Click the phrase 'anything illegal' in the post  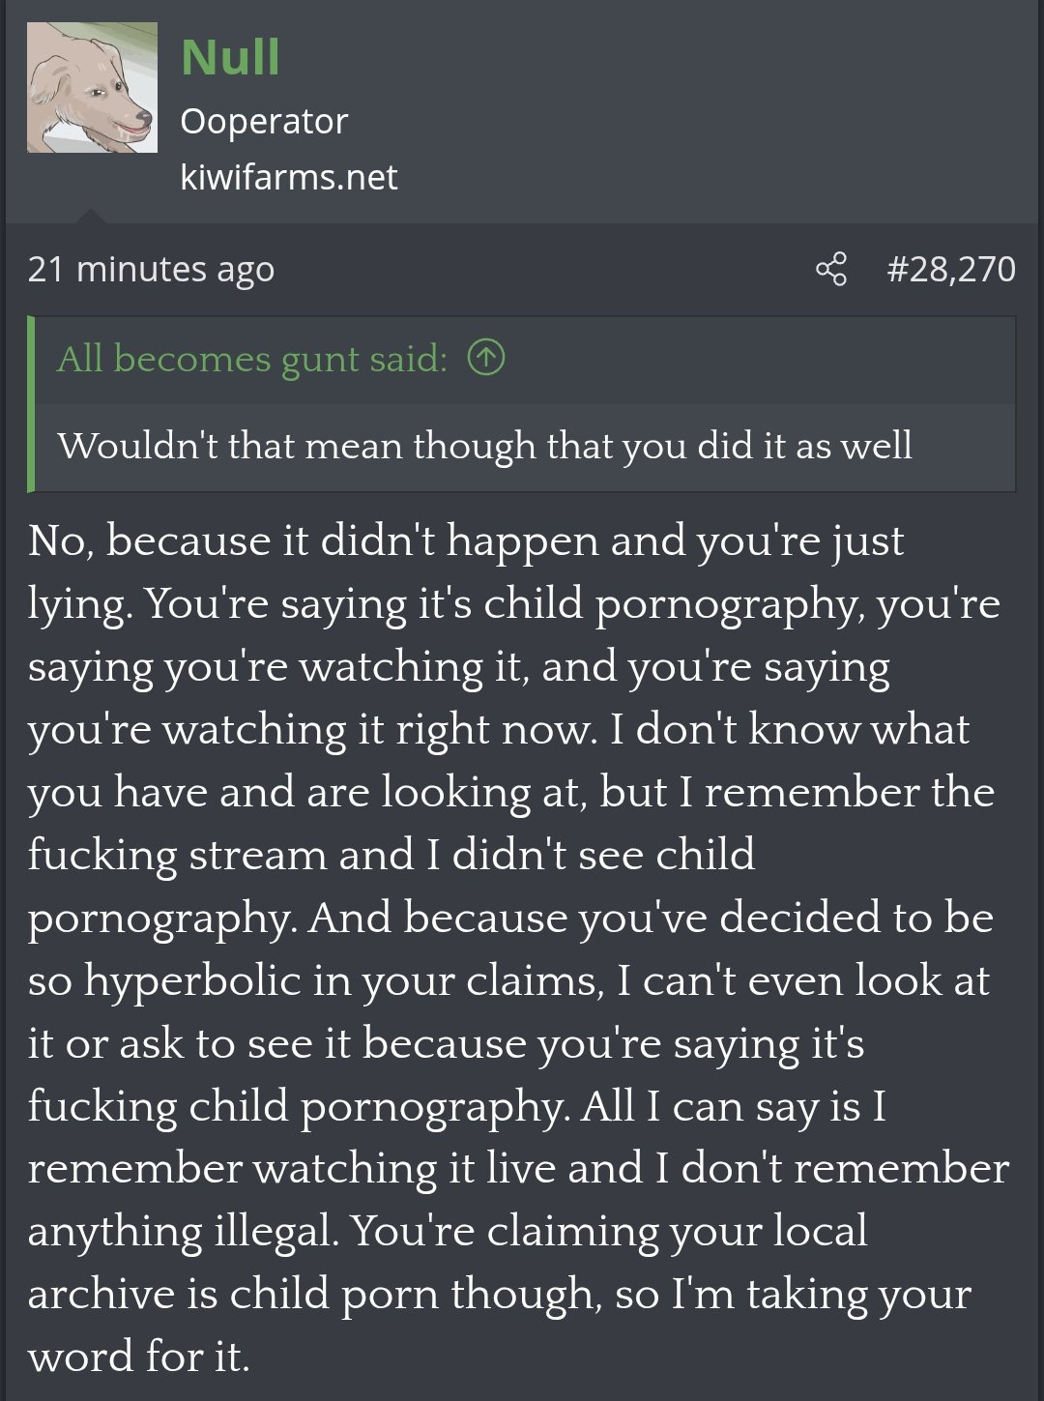pyautogui.click(x=184, y=1231)
